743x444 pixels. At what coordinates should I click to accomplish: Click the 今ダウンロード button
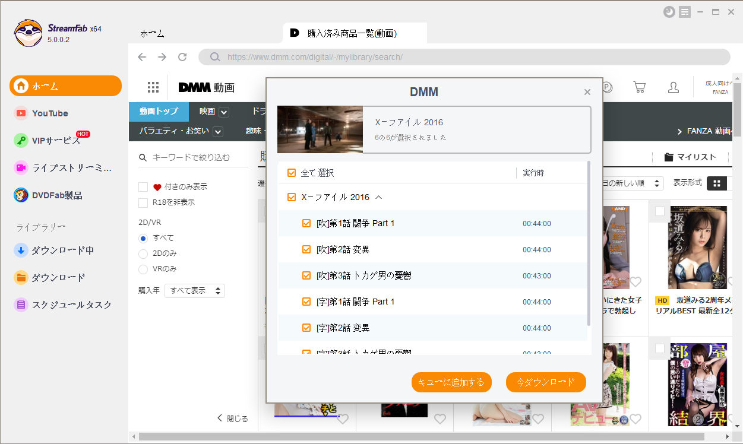[x=546, y=383]
